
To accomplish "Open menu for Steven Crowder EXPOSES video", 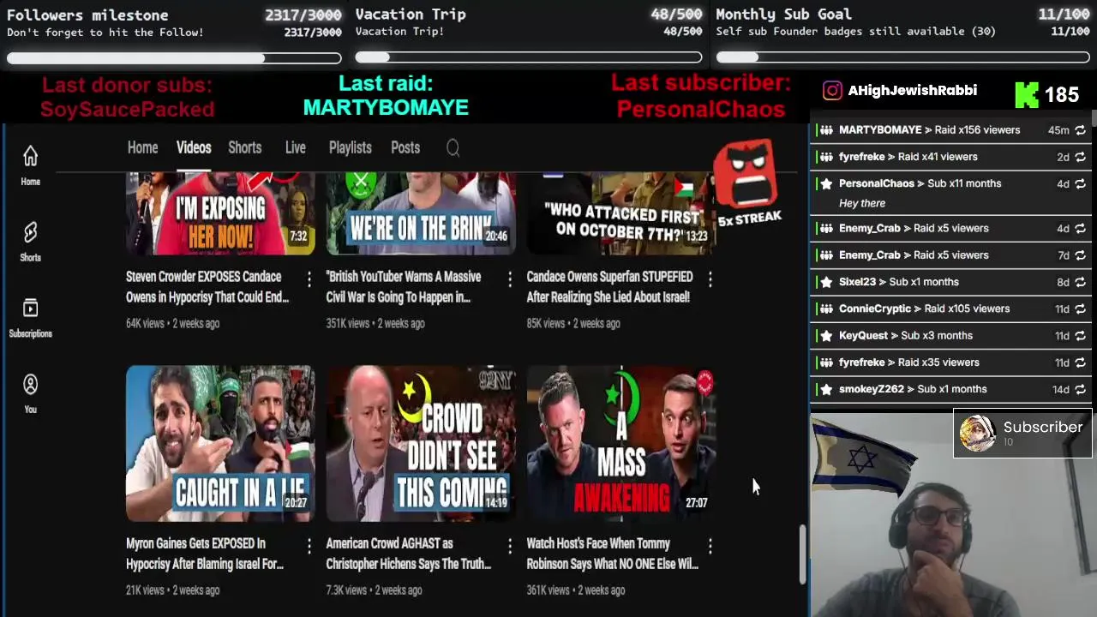I will 309,279.
